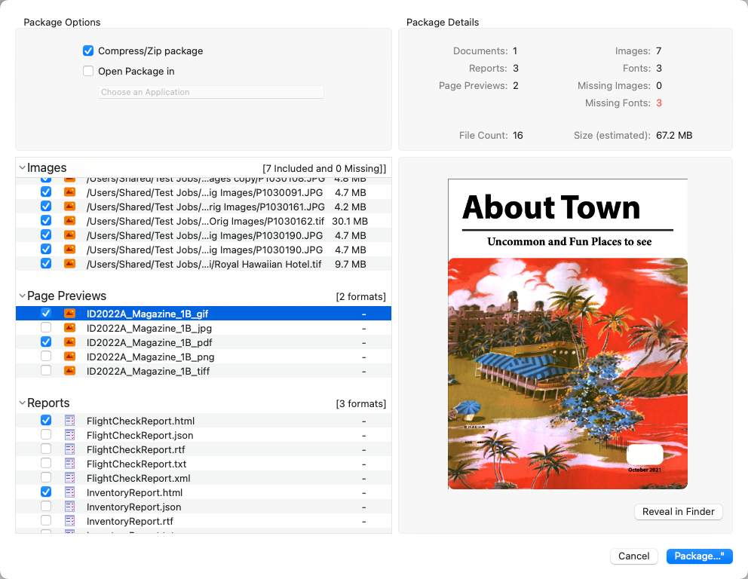Uncheck the P1030161.JPG image checkbox
The height and width of the screenshot is (579, 748).
pyautogui.click(x=46, y=206)
